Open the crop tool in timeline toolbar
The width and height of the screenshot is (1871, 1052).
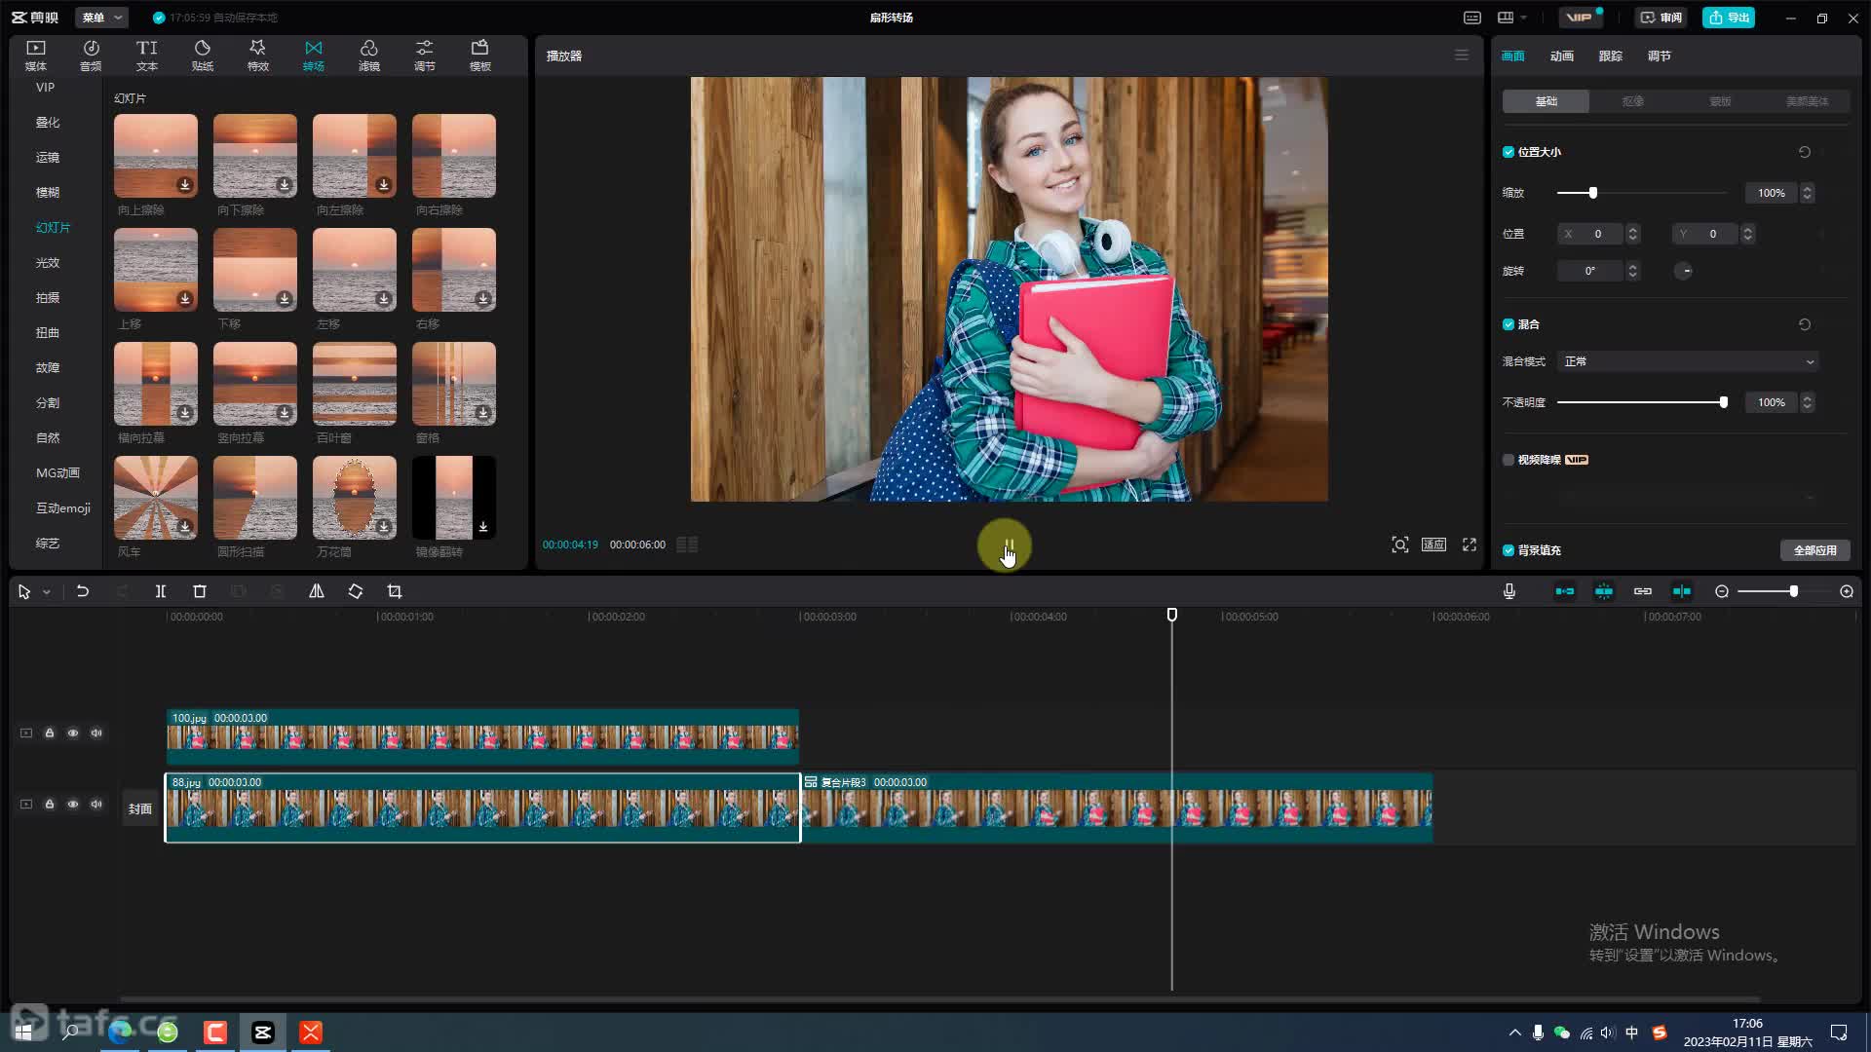coord(395,591)
